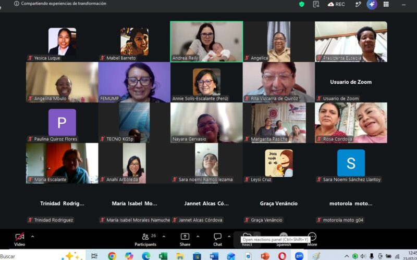Open Task View in Windows taskbar

(94, 256)
